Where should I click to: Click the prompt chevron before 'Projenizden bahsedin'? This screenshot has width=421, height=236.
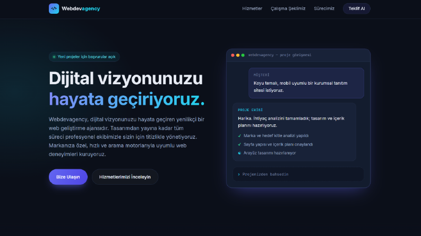pos(239,175)
